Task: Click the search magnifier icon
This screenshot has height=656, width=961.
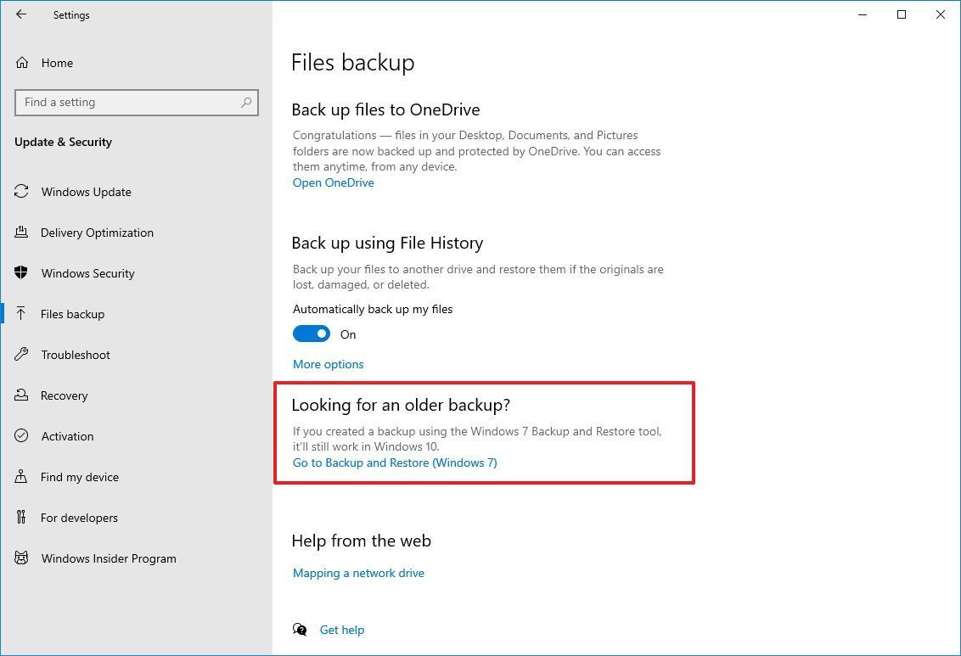Action: 246,103
